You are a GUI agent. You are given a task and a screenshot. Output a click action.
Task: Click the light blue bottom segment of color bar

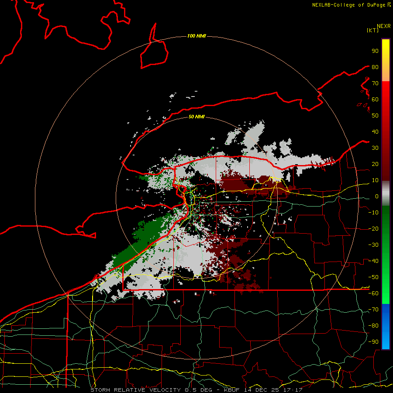[386, 341]
